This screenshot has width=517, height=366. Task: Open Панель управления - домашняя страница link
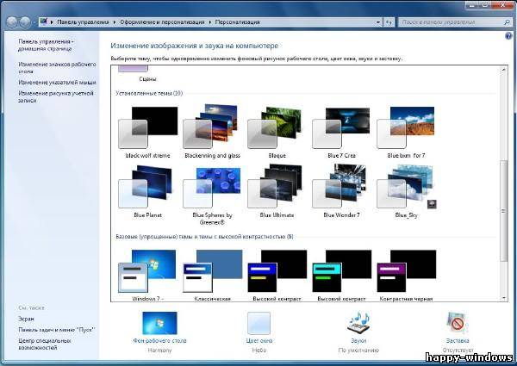[46, 45]
